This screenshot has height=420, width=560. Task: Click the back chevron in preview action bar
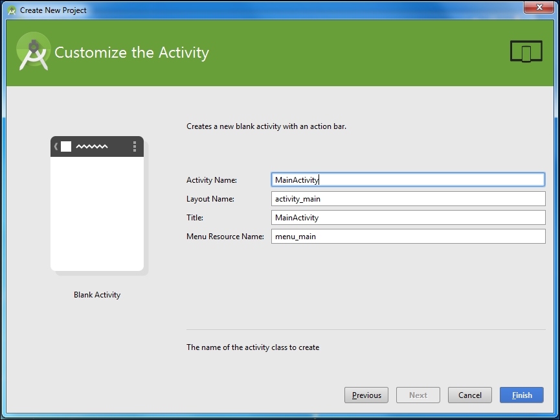point(56,146)
